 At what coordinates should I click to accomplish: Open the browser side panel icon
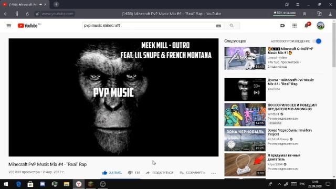[x=319, y=14]
